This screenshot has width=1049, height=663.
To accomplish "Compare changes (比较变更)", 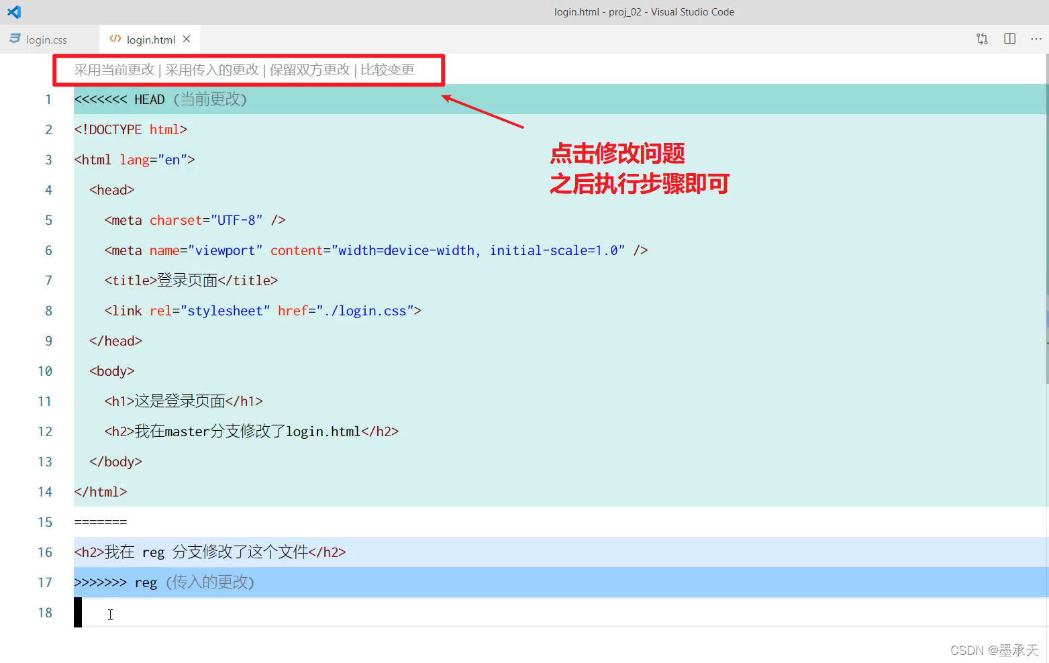I will [x=387, y=70].
